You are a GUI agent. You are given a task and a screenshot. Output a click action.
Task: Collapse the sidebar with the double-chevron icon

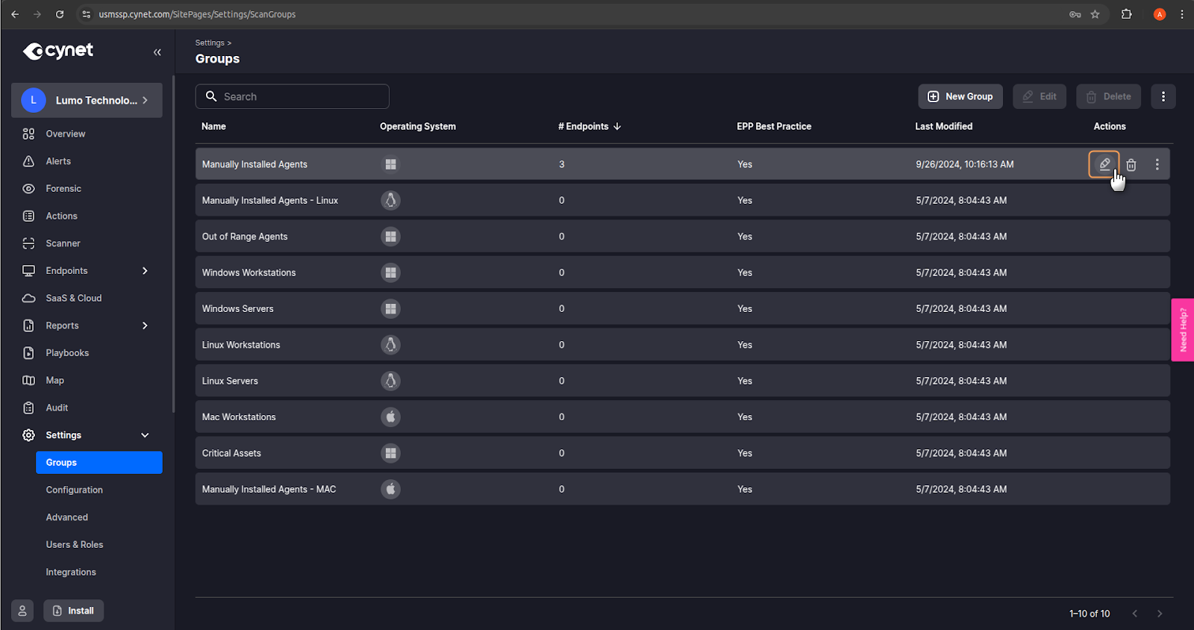(157, 52)
